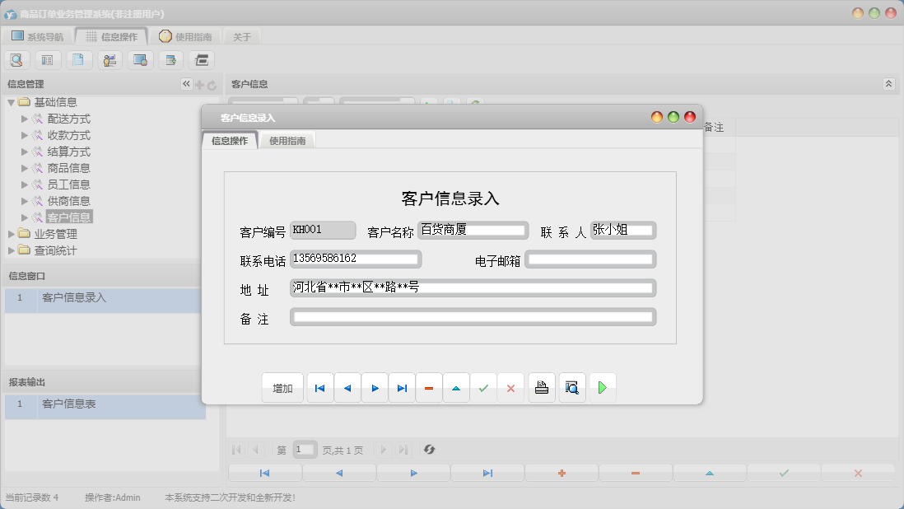Collapse the 信息管理 panel with double chevron

click(x=185, y=83)
